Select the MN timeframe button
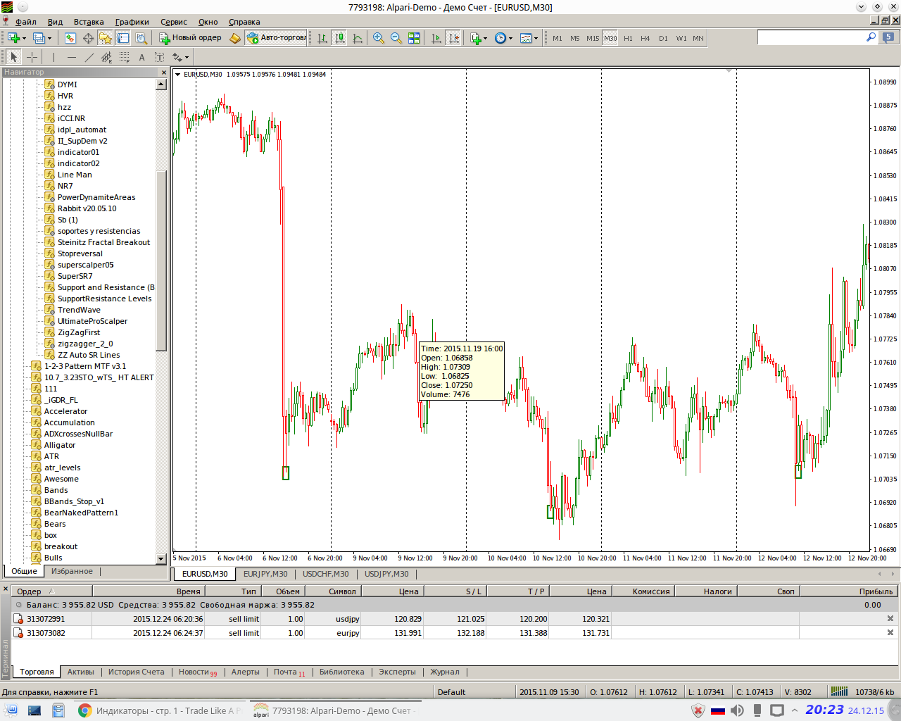This screenshot has width=901, height=721. [698, 38]
